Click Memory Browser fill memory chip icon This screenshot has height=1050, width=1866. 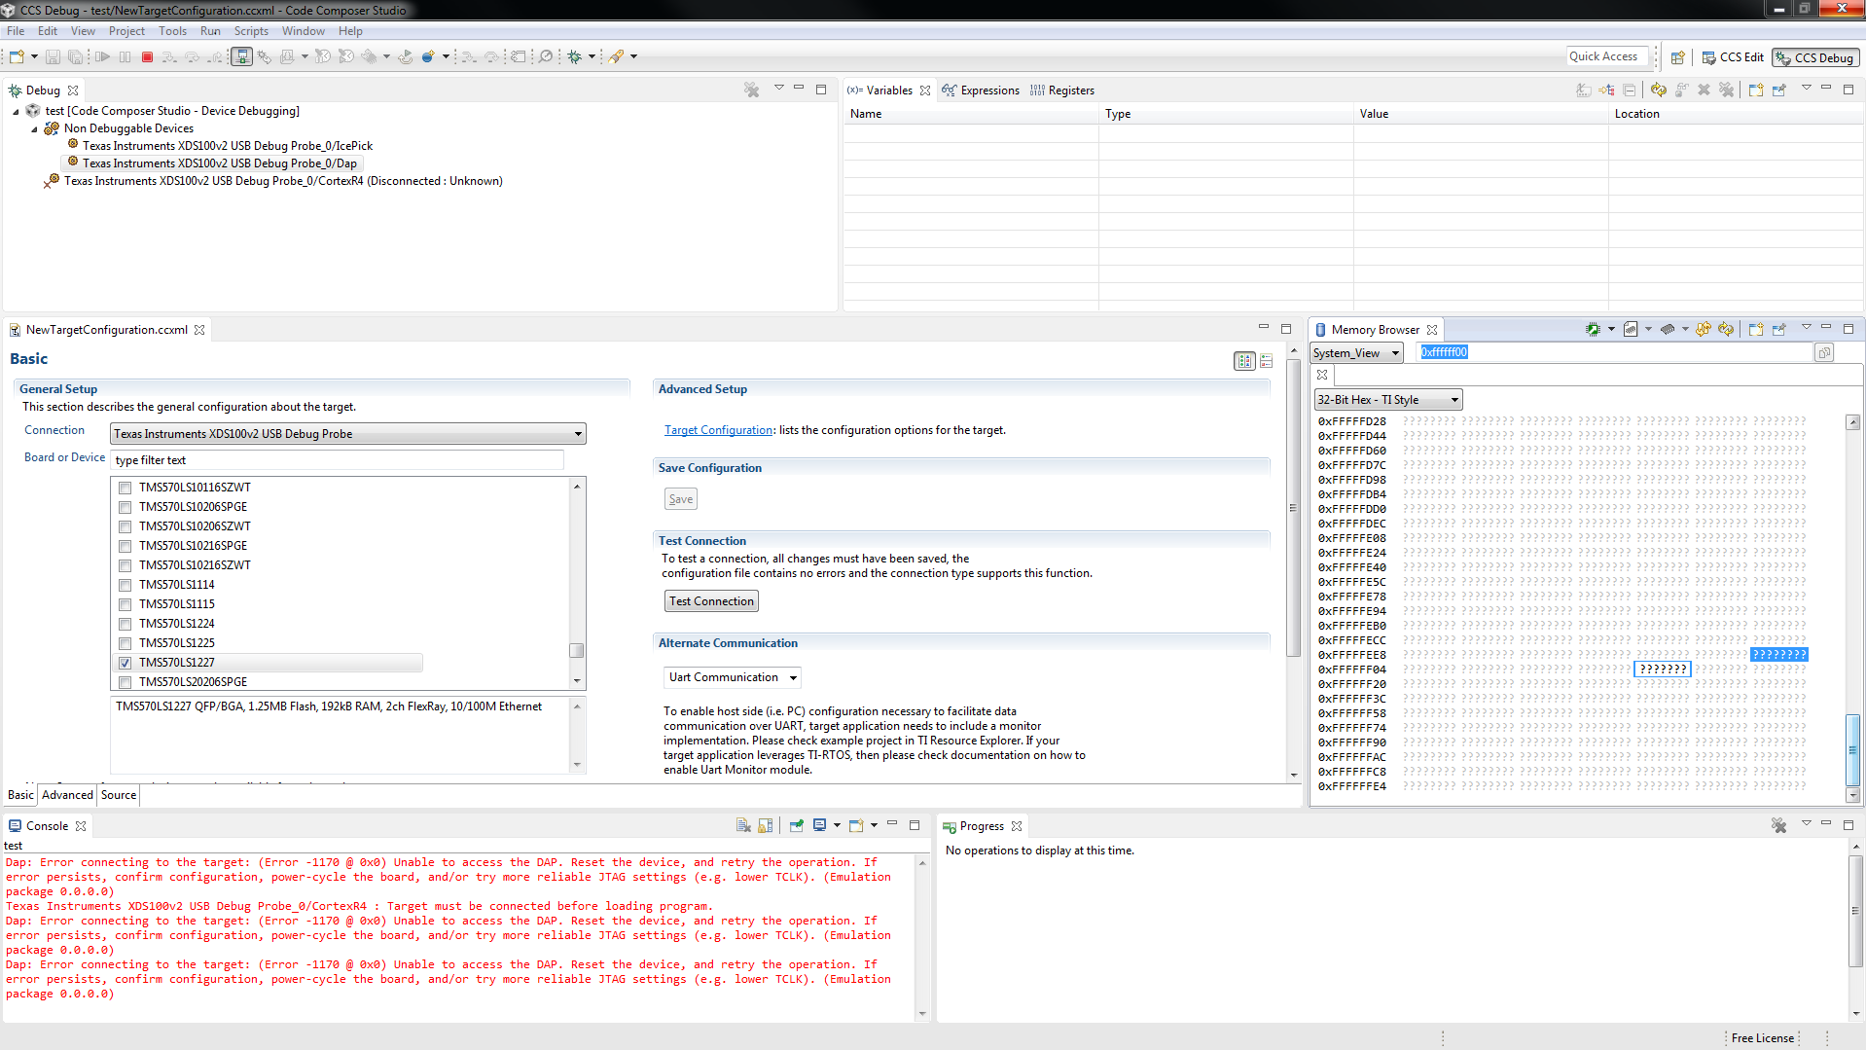point(1668,330)
